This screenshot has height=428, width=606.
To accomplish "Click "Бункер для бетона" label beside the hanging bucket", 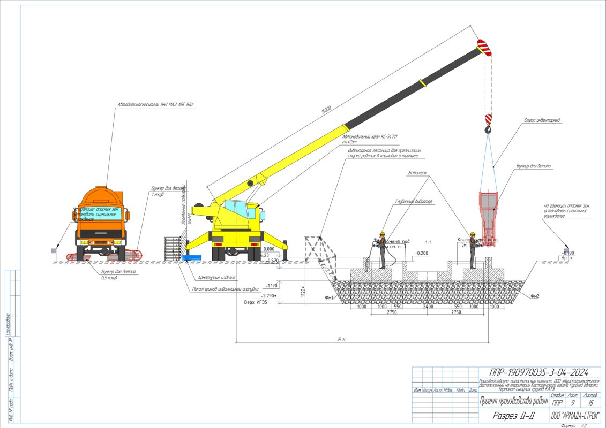I will click(534, 166).
